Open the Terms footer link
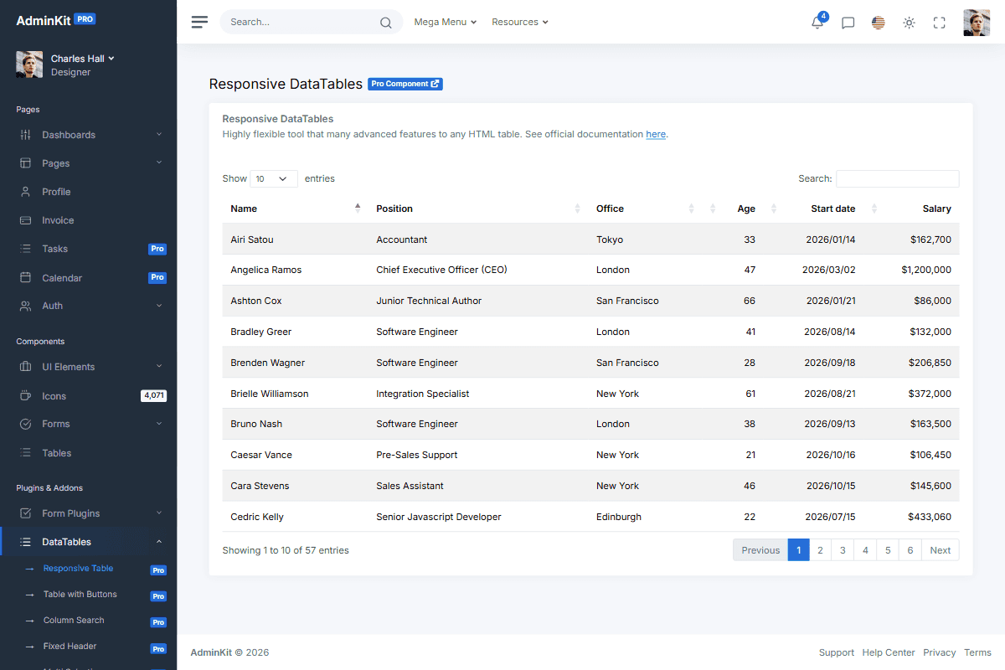 click(x=977, y=652)
